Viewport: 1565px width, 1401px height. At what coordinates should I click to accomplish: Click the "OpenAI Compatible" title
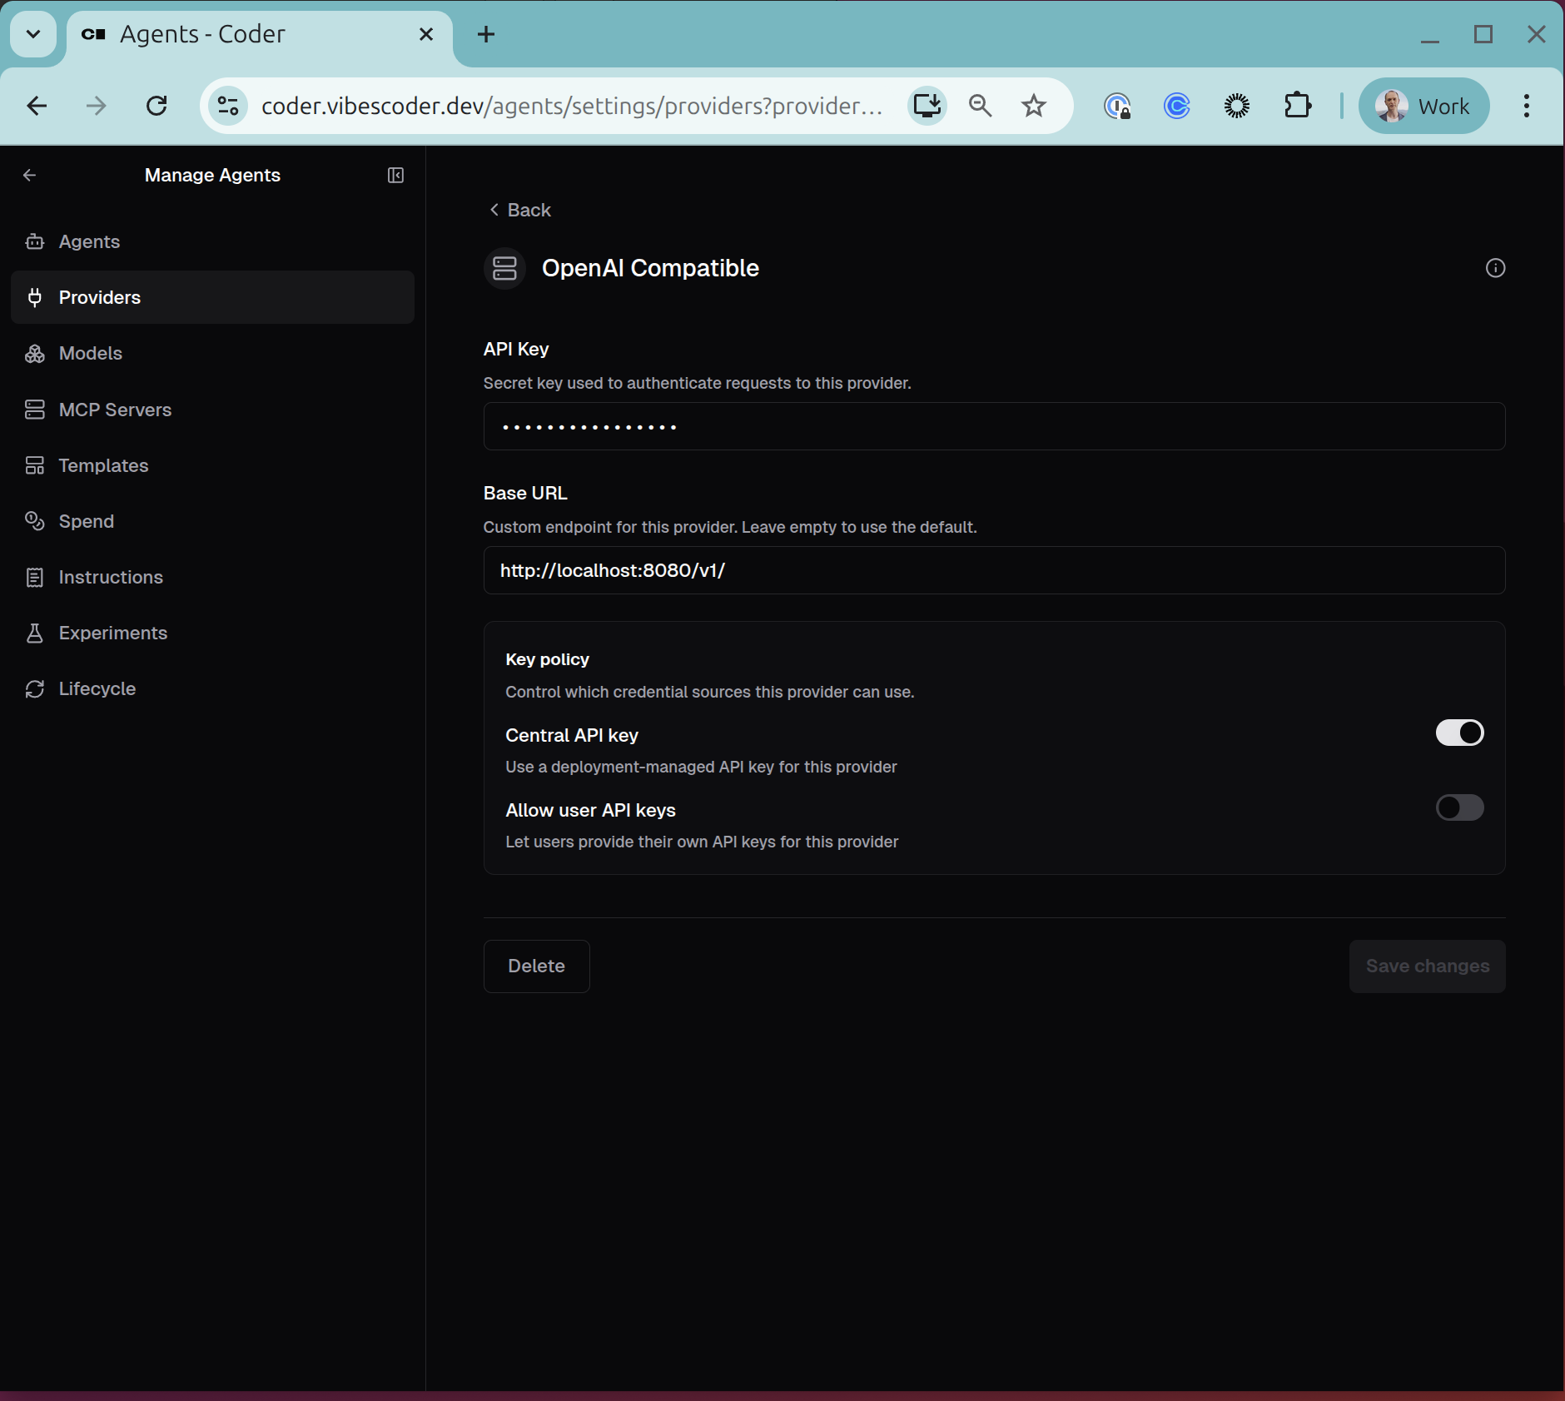[x=650, y=268]
